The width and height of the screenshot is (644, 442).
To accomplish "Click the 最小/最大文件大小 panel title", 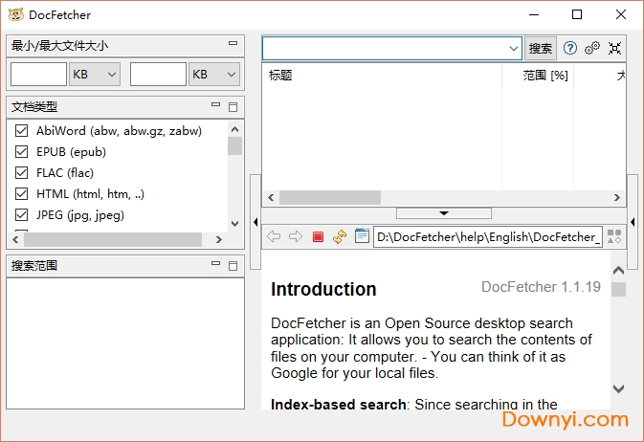I will [59, 45].
